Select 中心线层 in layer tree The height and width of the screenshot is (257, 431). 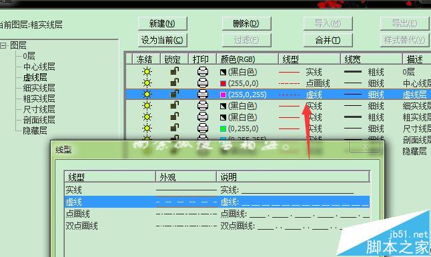(39, 67)
